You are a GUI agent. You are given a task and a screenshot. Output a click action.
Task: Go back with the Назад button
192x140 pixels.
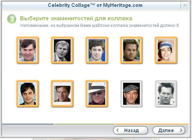coord(130,130)
